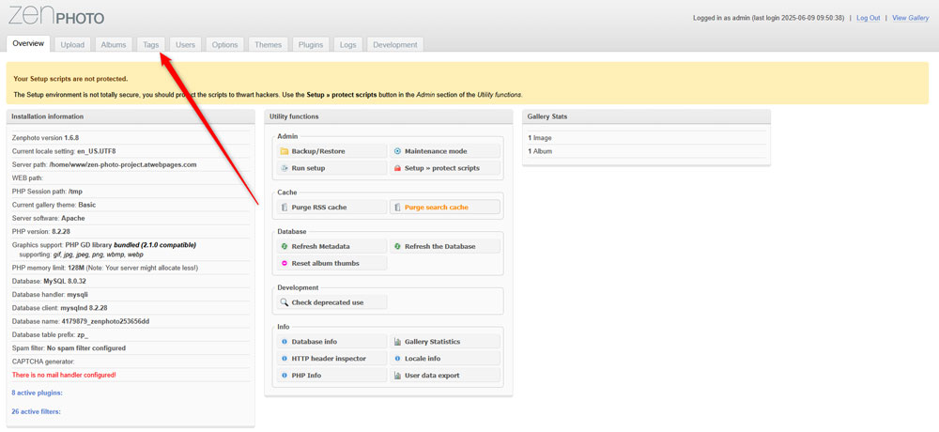Click the User data export icon
Screen dimensions: 939x432
pyautogui.click(x=397, y=375)
